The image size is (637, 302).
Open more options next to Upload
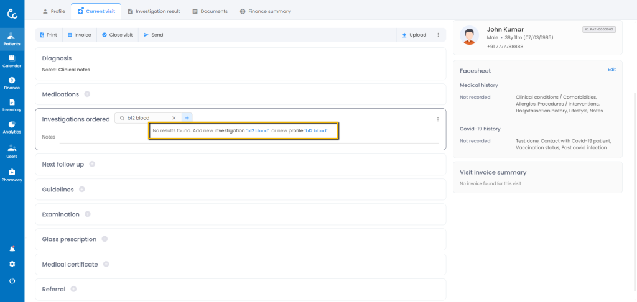pos(438,35)
